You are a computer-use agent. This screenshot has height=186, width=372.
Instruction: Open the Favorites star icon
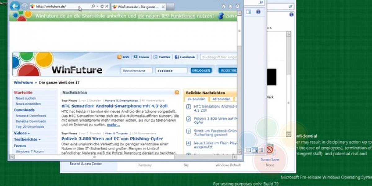click(230, 6)
